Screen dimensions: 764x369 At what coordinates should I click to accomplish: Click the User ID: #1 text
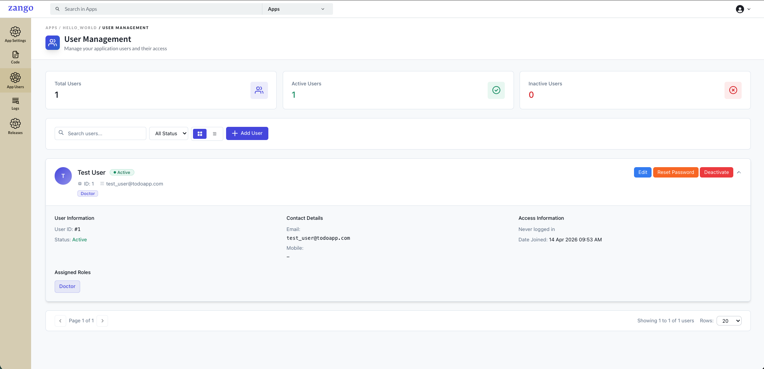pos(67,229)
